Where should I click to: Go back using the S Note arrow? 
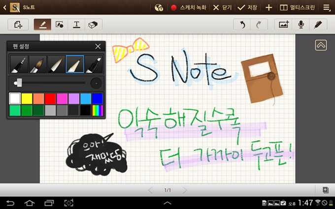[x=4, y=8]
